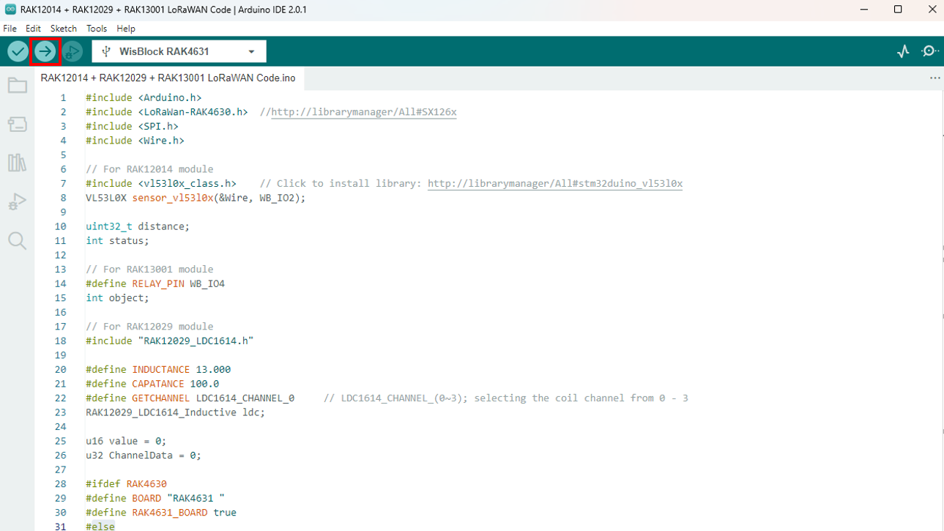This screenshot has height=531, width=944.
Task: Click 'RELAY_PIN' on line 14
Action: coord(158,283)
